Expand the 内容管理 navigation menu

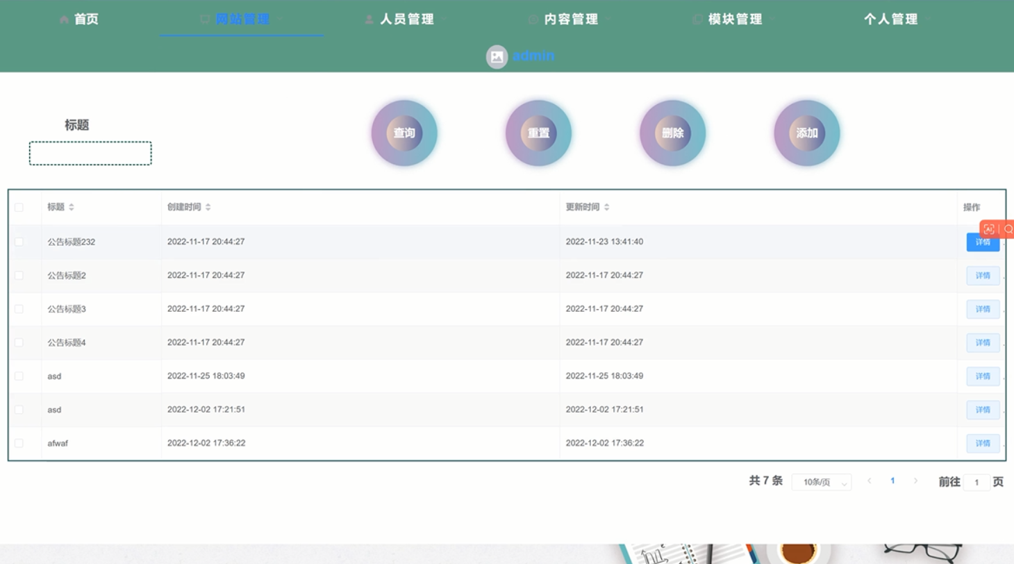(x=570, y=19)
